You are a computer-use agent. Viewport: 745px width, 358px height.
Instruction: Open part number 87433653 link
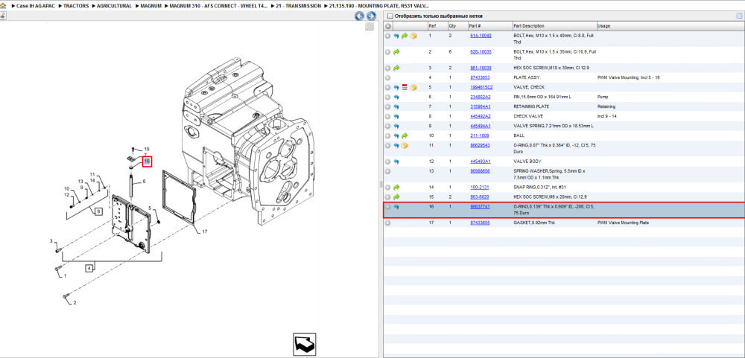[480, 78]
